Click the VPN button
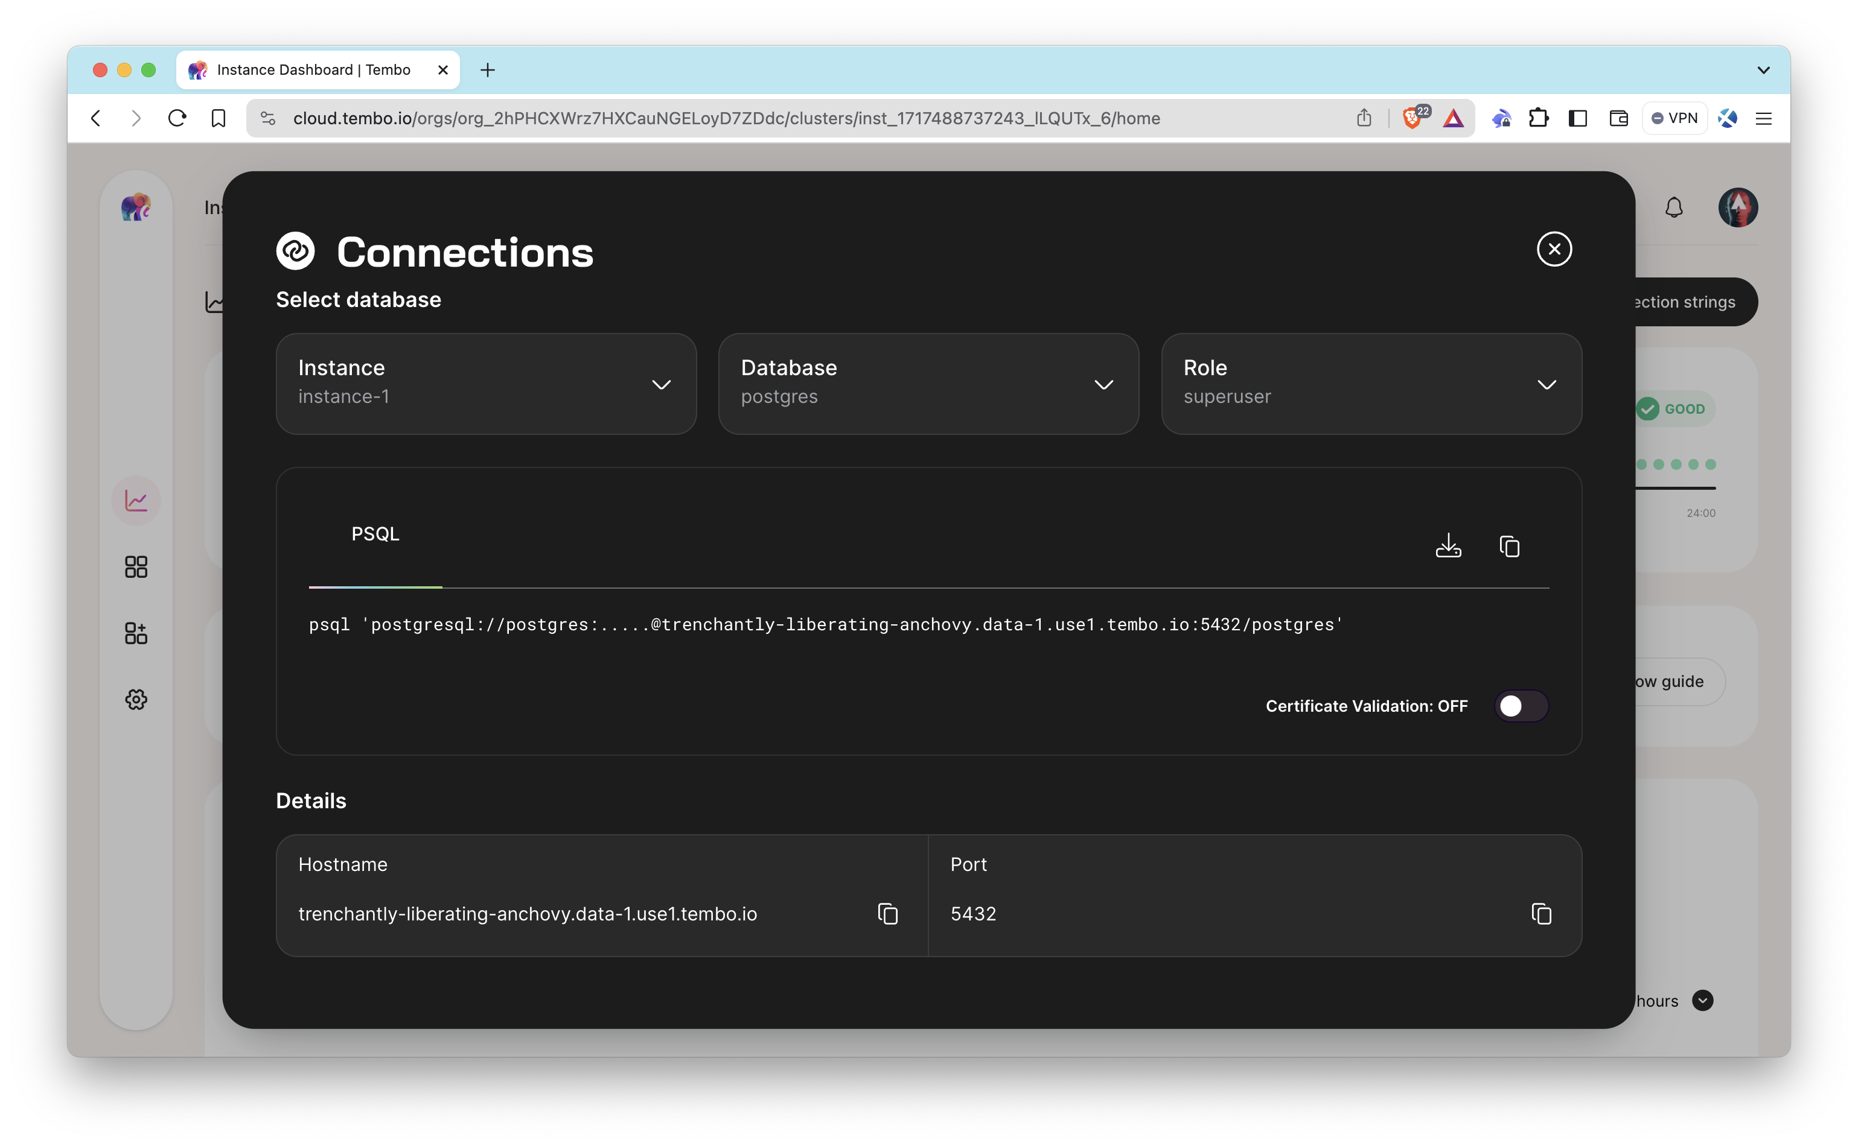Viewport: 1858px width, 1146px height. point(1674,118)
